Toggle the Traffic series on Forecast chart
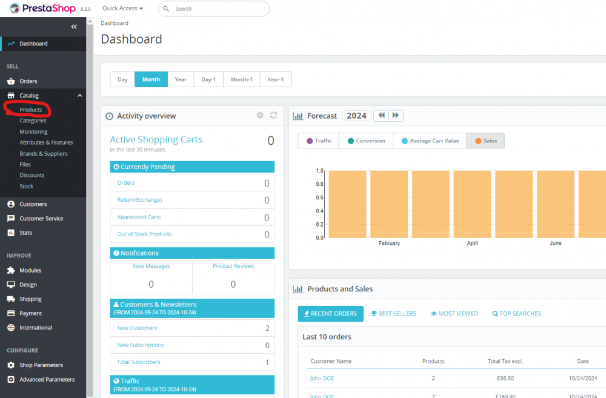This screenshot has width=606, height=398. [x=318, y=140]
